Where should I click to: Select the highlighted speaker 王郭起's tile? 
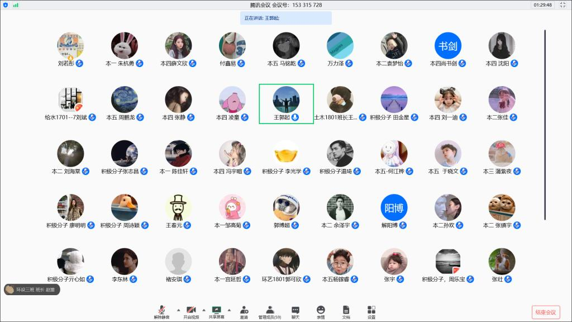(x=286, y=103)
